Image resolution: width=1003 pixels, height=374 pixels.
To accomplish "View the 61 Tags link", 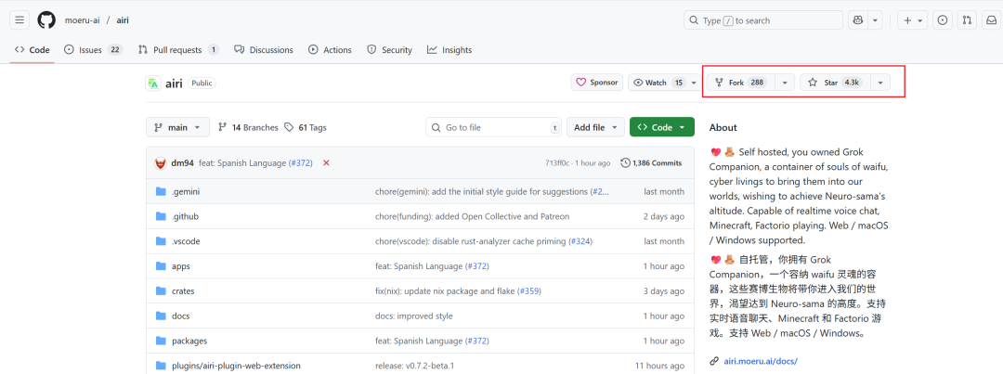I will [x=306, y=128].
